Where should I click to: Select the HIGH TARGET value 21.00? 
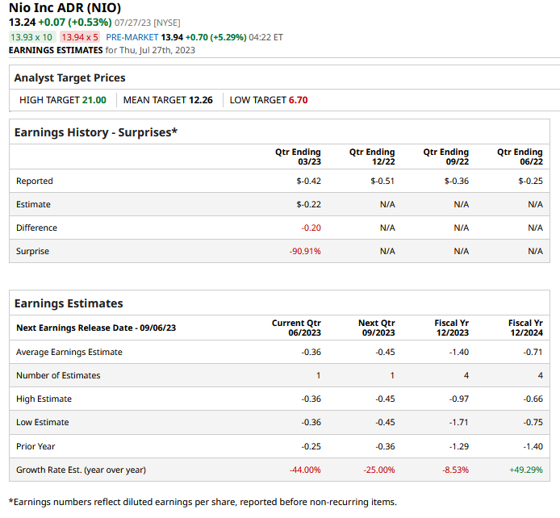pos(94,100)
